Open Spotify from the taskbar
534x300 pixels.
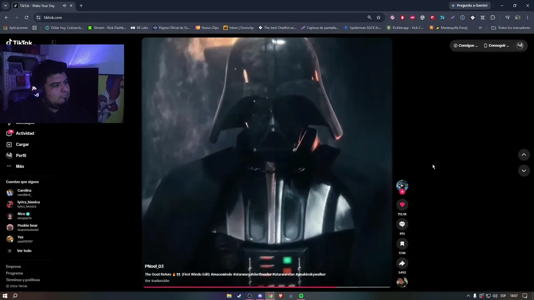(301, 296)
